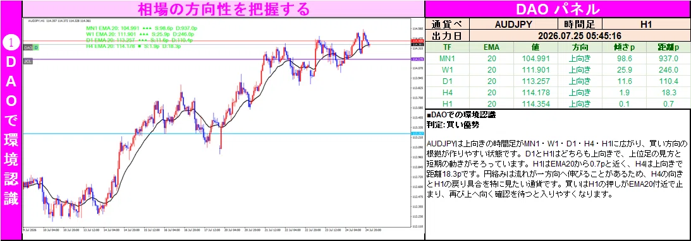
Task: Click the W1 EMA 20: 111.901 chart line
Action: pos(141,34)
